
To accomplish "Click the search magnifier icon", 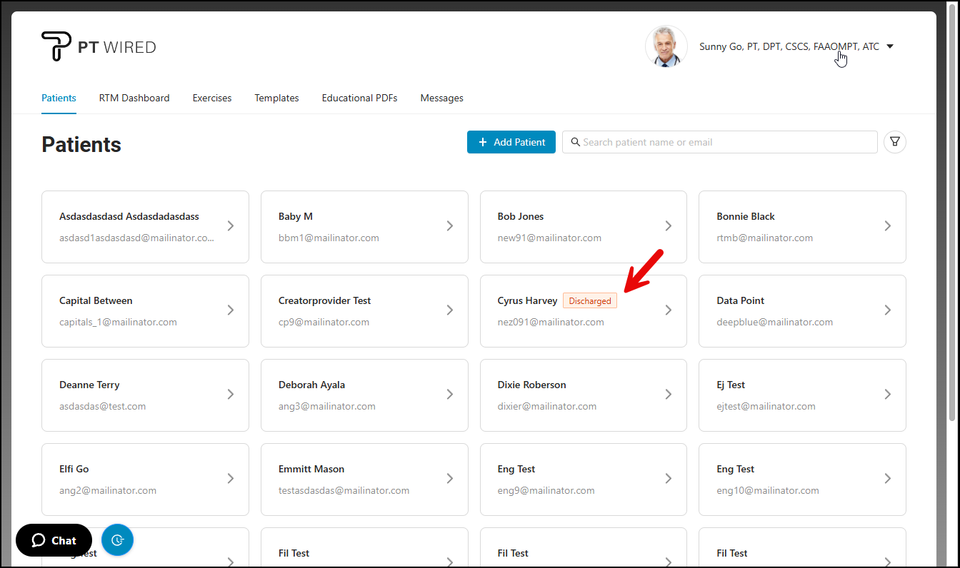I will [x=575, y=142].
